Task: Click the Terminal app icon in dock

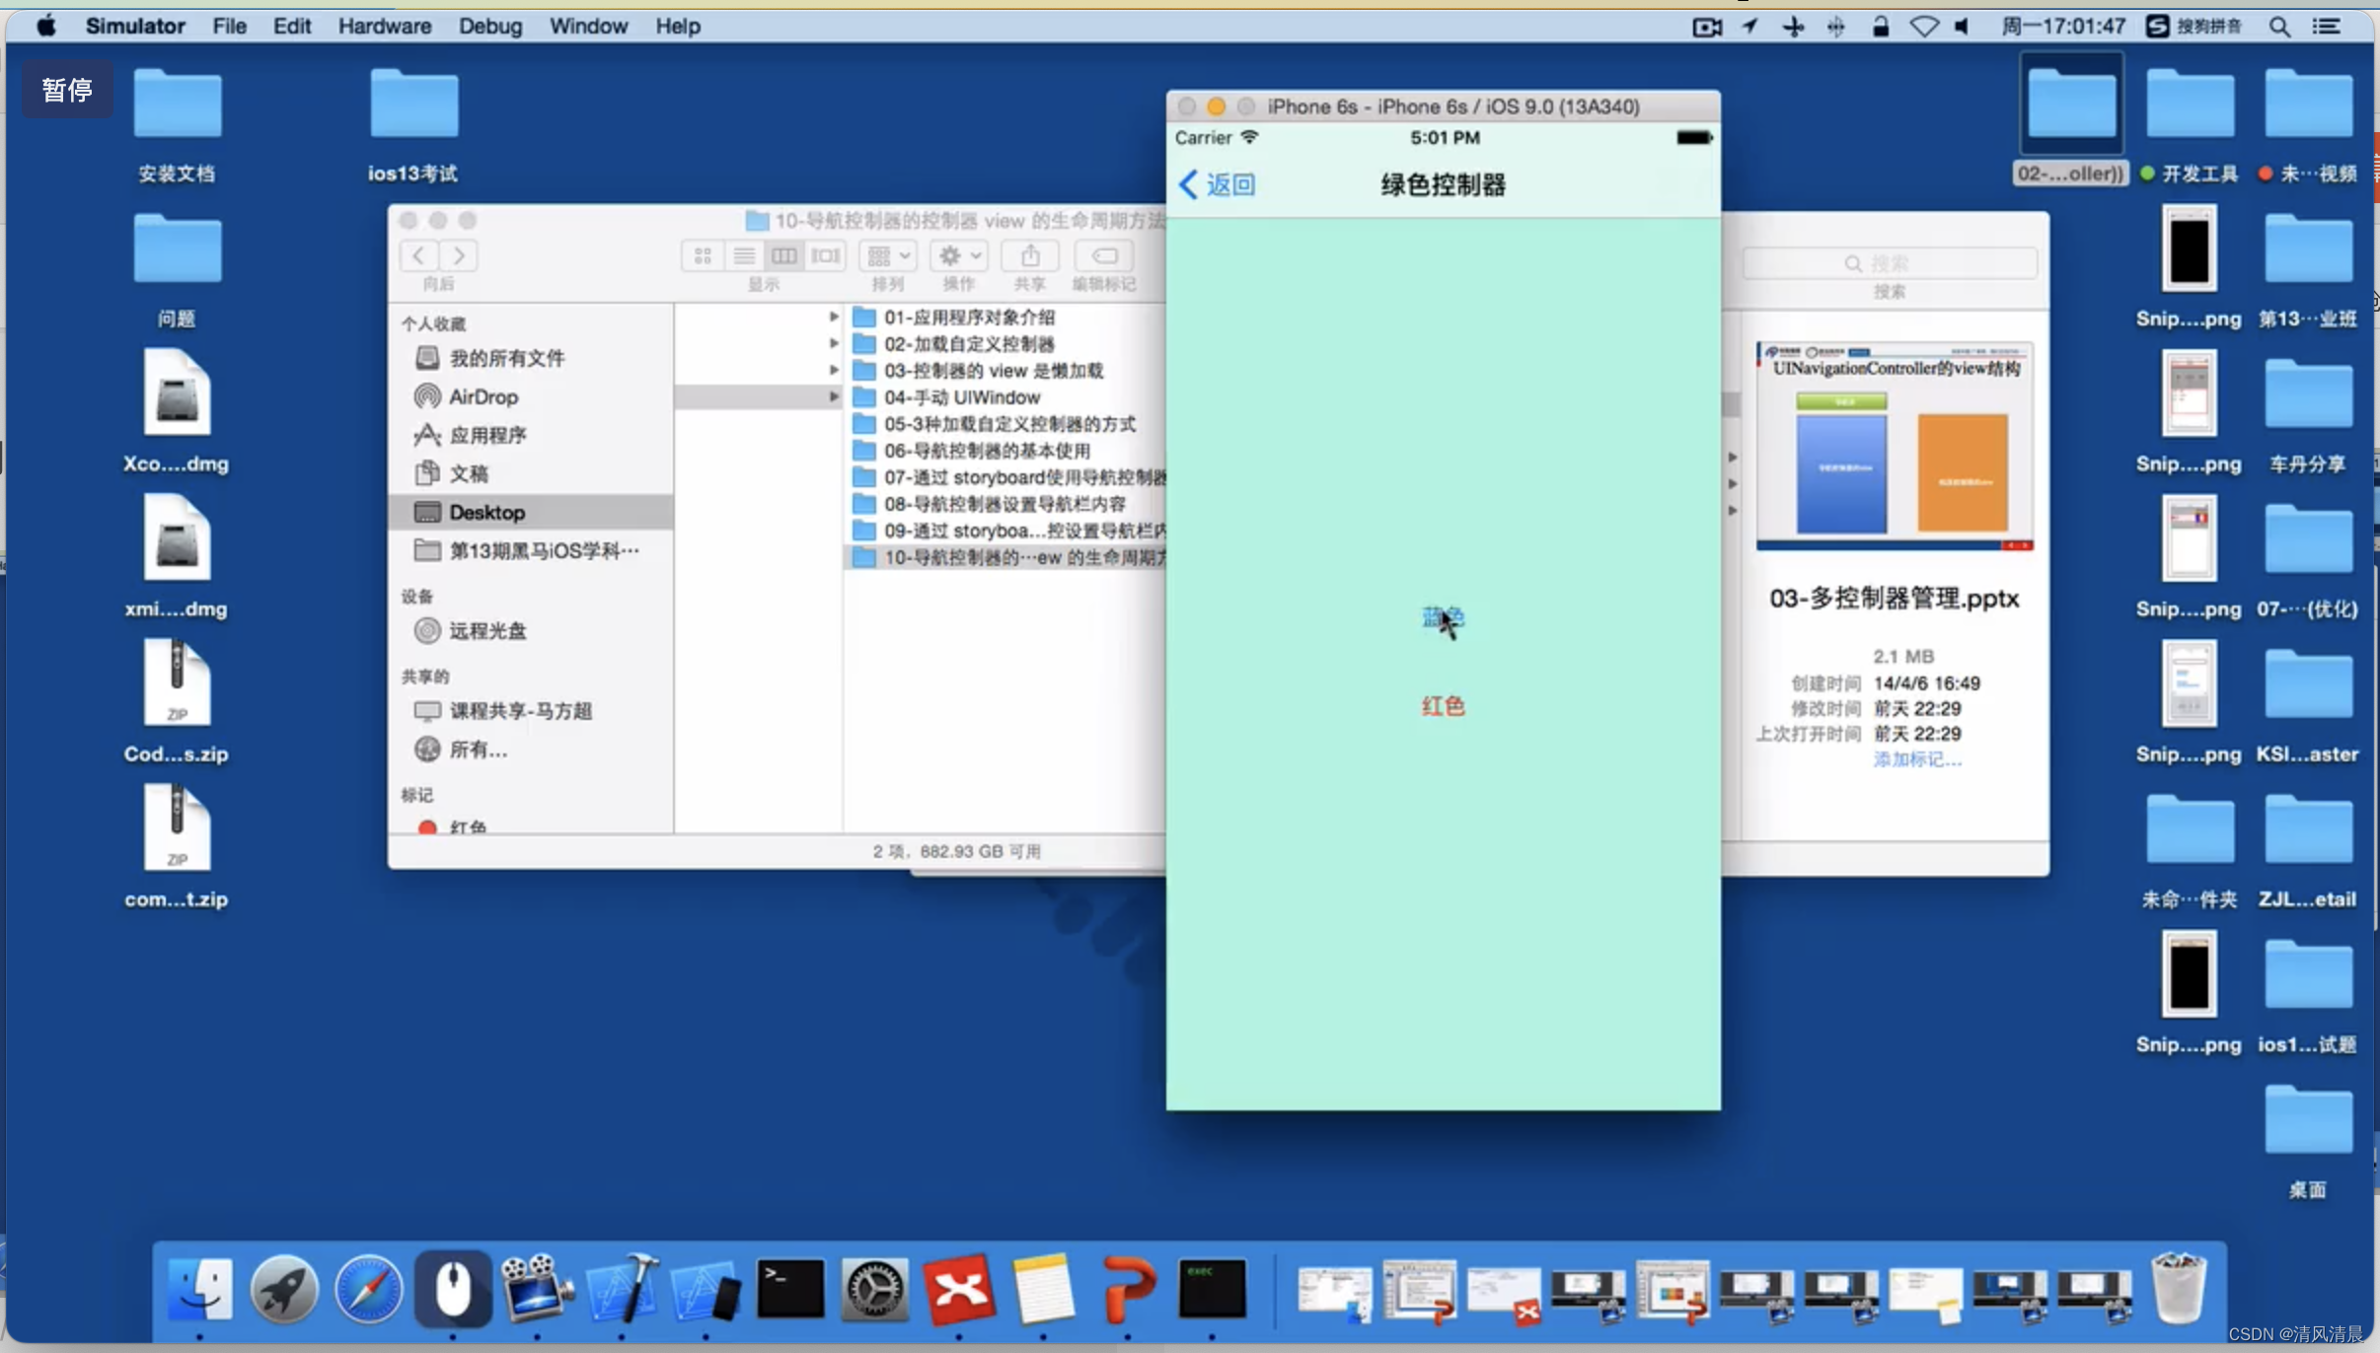Action: [789, 1288]
